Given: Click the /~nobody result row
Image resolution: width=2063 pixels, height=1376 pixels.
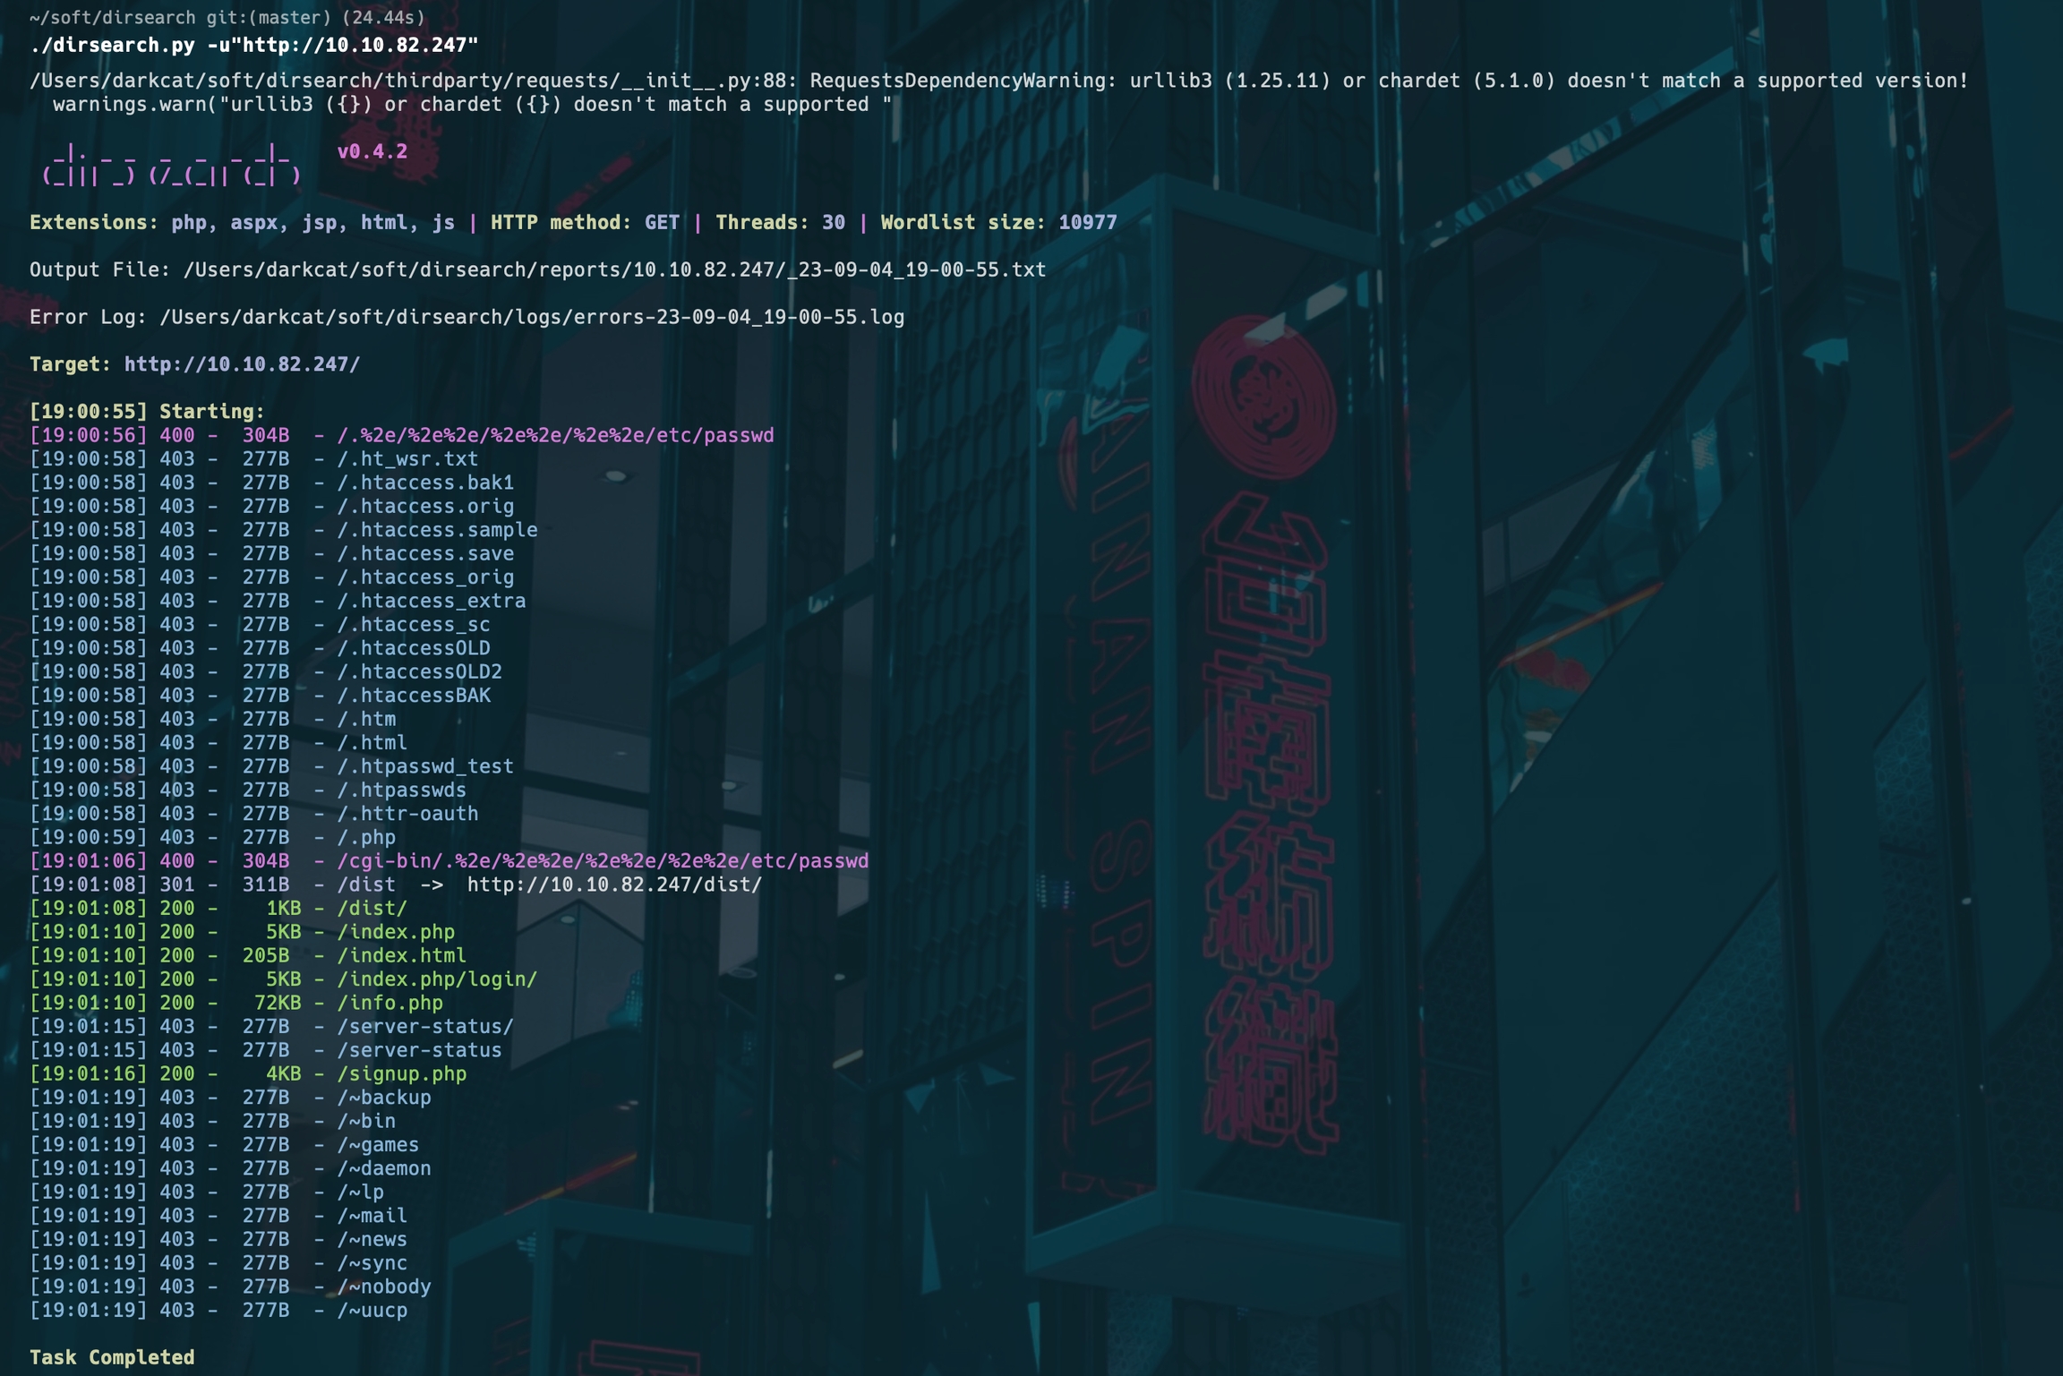Looking at the screenshot, I should point(231,1287).
